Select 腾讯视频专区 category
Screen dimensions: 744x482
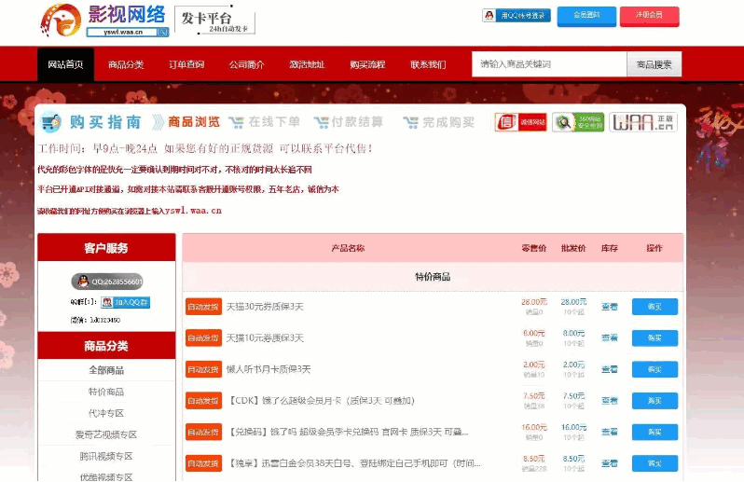(106, 457)
